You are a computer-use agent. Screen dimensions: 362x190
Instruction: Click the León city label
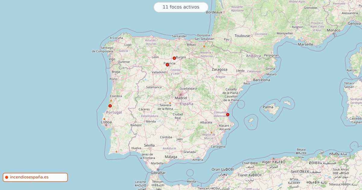pos(155,57)
